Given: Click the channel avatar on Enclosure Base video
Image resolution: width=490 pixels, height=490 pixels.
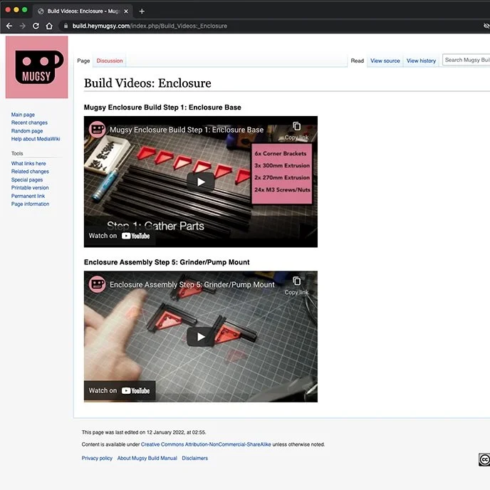Looking at the screenshot, I should point(97,130).
